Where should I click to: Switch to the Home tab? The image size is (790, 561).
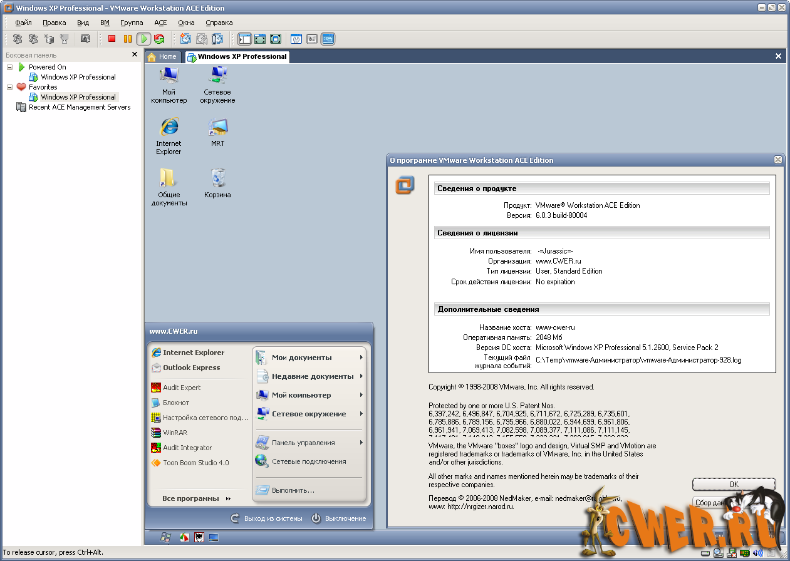[162, 56]
